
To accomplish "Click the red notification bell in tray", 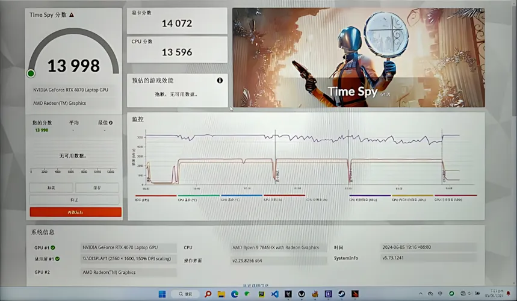I will click(x=509, y=293).
